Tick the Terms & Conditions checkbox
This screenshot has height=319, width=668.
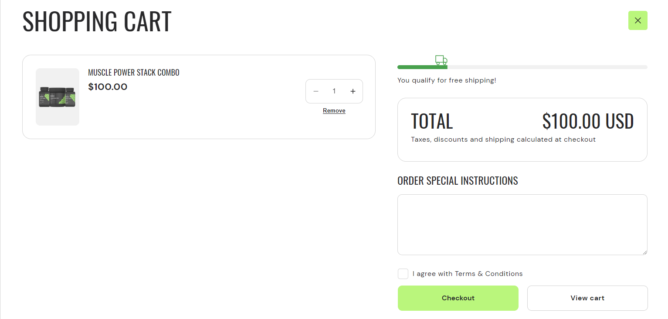coord(403,274)
